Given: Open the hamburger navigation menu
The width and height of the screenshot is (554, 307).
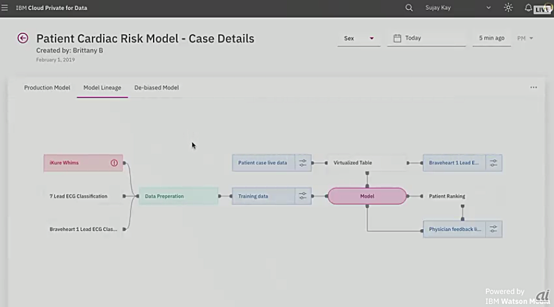Looking at the screenshot, I should (x=6, y=8).
